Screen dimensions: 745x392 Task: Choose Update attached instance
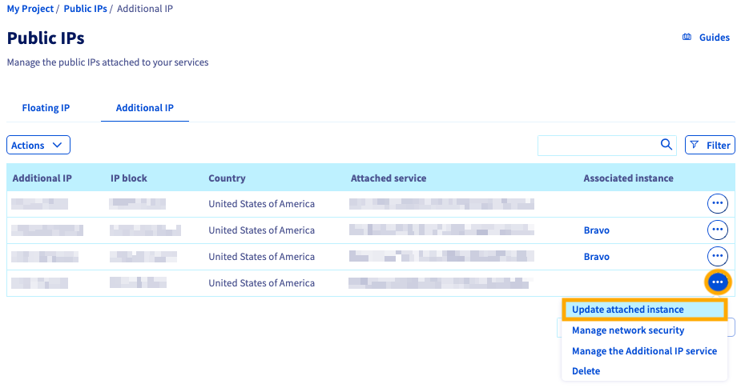point(644,310)
